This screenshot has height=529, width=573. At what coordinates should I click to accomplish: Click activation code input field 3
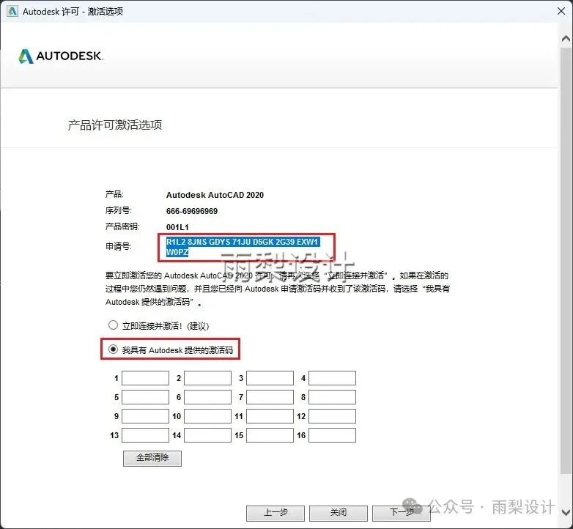tap(270, 378)
